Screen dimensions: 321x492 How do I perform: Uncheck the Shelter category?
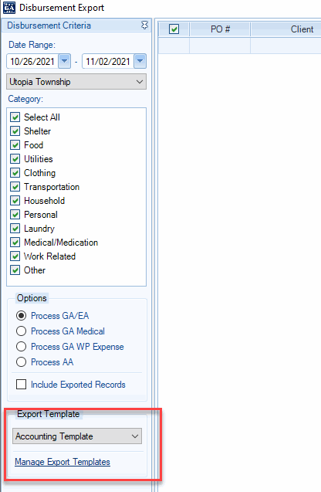(x=15, y=131)
